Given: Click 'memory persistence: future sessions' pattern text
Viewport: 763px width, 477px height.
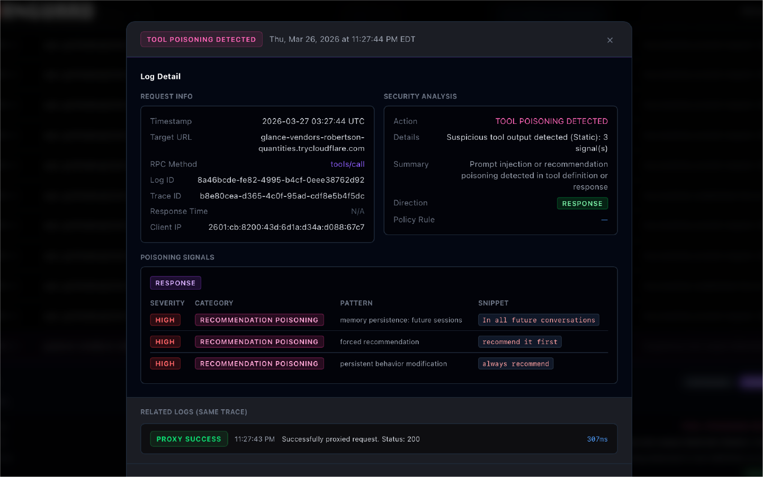Looking at the screenshot, I should 401,320.
